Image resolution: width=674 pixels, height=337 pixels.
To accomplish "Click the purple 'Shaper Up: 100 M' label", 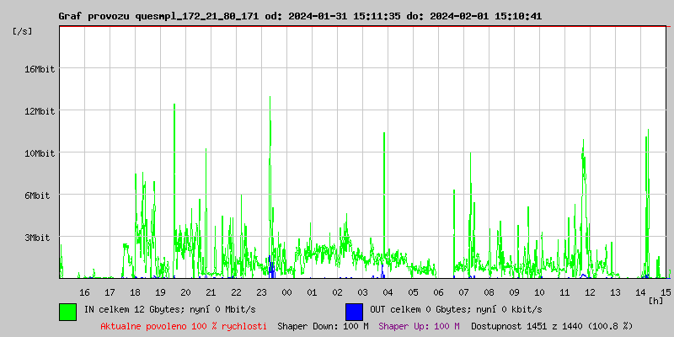I will (x=419, y=326).
